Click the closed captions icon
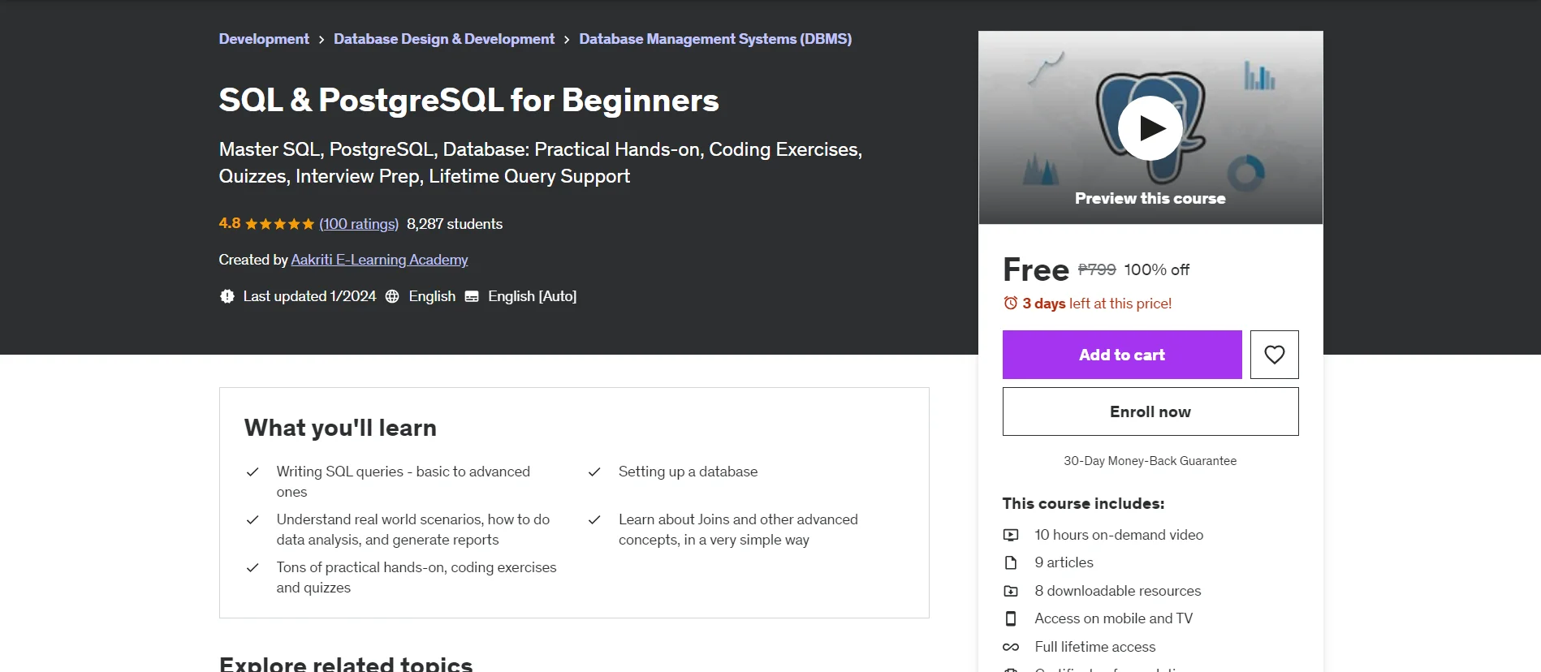This screenshot has height=672, width=1541. click(x=472, y=296)
